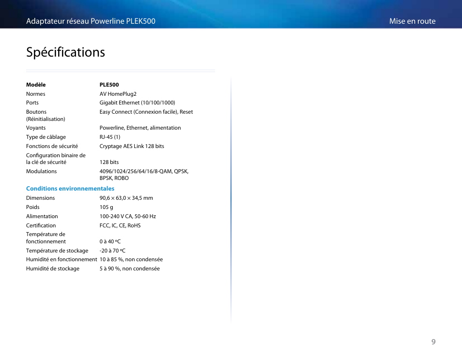Click the 'RJ-45 (1)' value
The height and width of the screenshot is (357, 462).
(110, 137)
